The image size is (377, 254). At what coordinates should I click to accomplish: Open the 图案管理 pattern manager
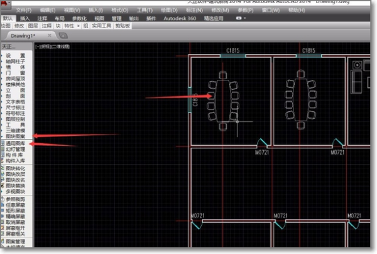point(15,241)
